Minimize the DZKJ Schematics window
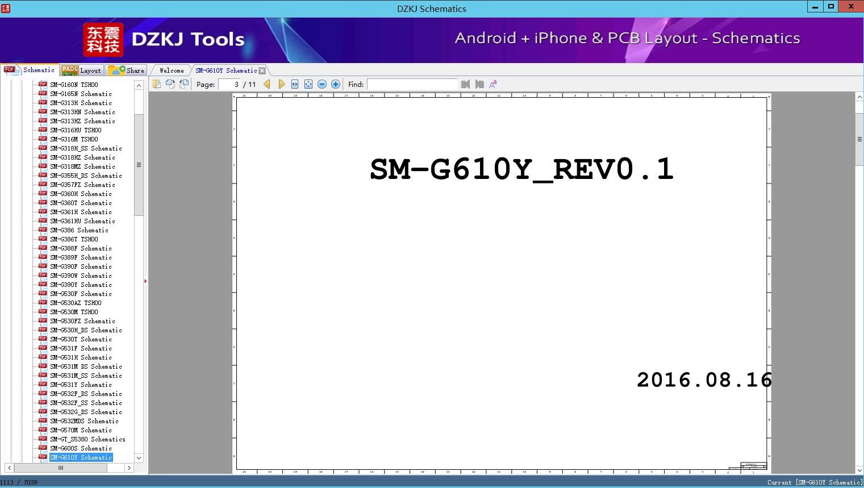 [x=816, y=6]
